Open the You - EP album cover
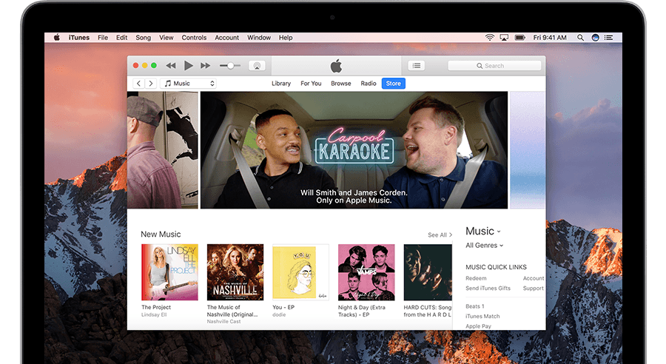The image size is (666, 364). click(300, 272)
